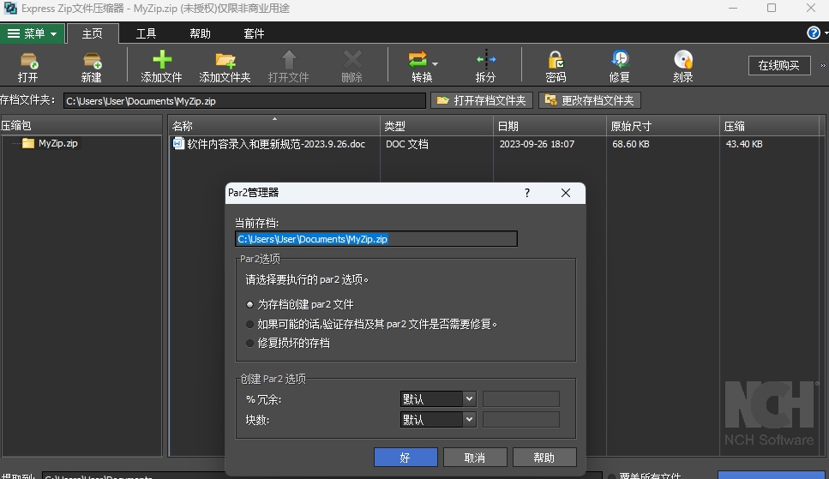Sort by the 原始尺寸 column header
This screenshot has width=829, height=479.
click(x=663, y=126)
